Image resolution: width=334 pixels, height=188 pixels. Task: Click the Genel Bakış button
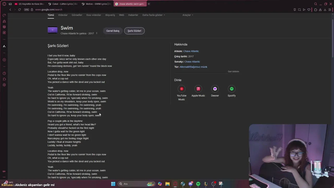point(113,31)
